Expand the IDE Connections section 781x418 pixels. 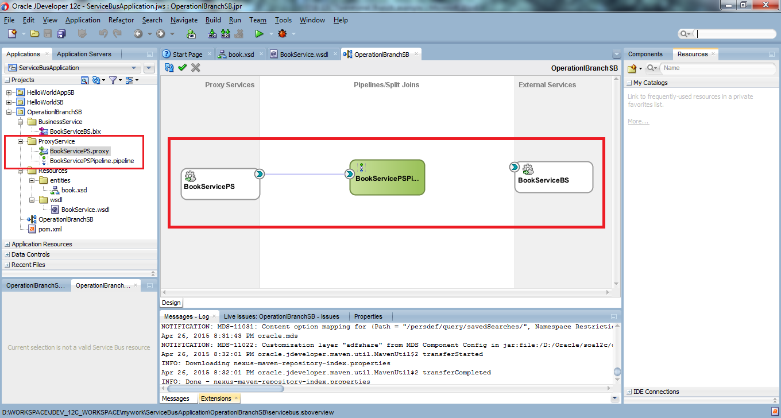(629, 392)
